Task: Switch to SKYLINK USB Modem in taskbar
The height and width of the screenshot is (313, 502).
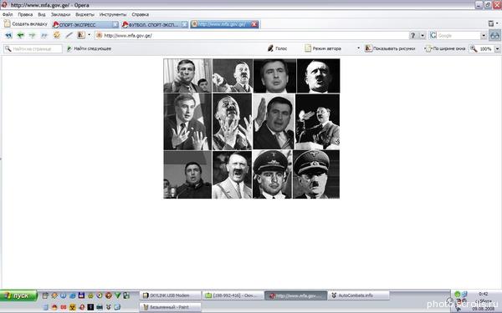Action: click(171, 295)
